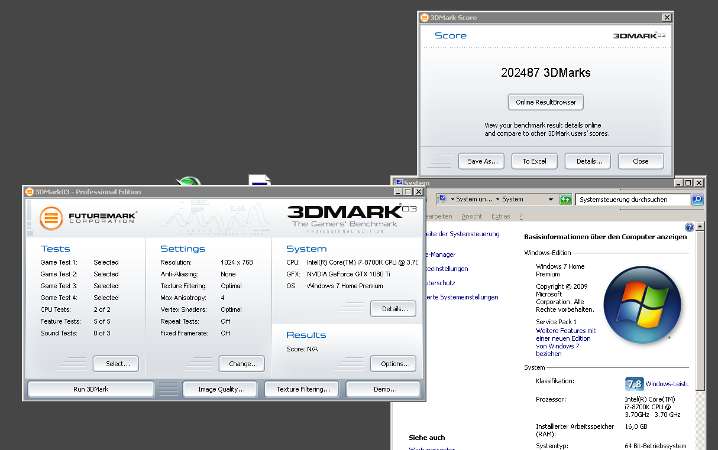Click the Select... tests button
This screenshot has height=450, width=718.
pos(116,364)
